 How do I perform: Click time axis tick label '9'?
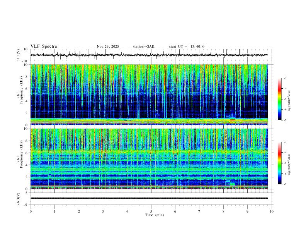click(247, 211)
